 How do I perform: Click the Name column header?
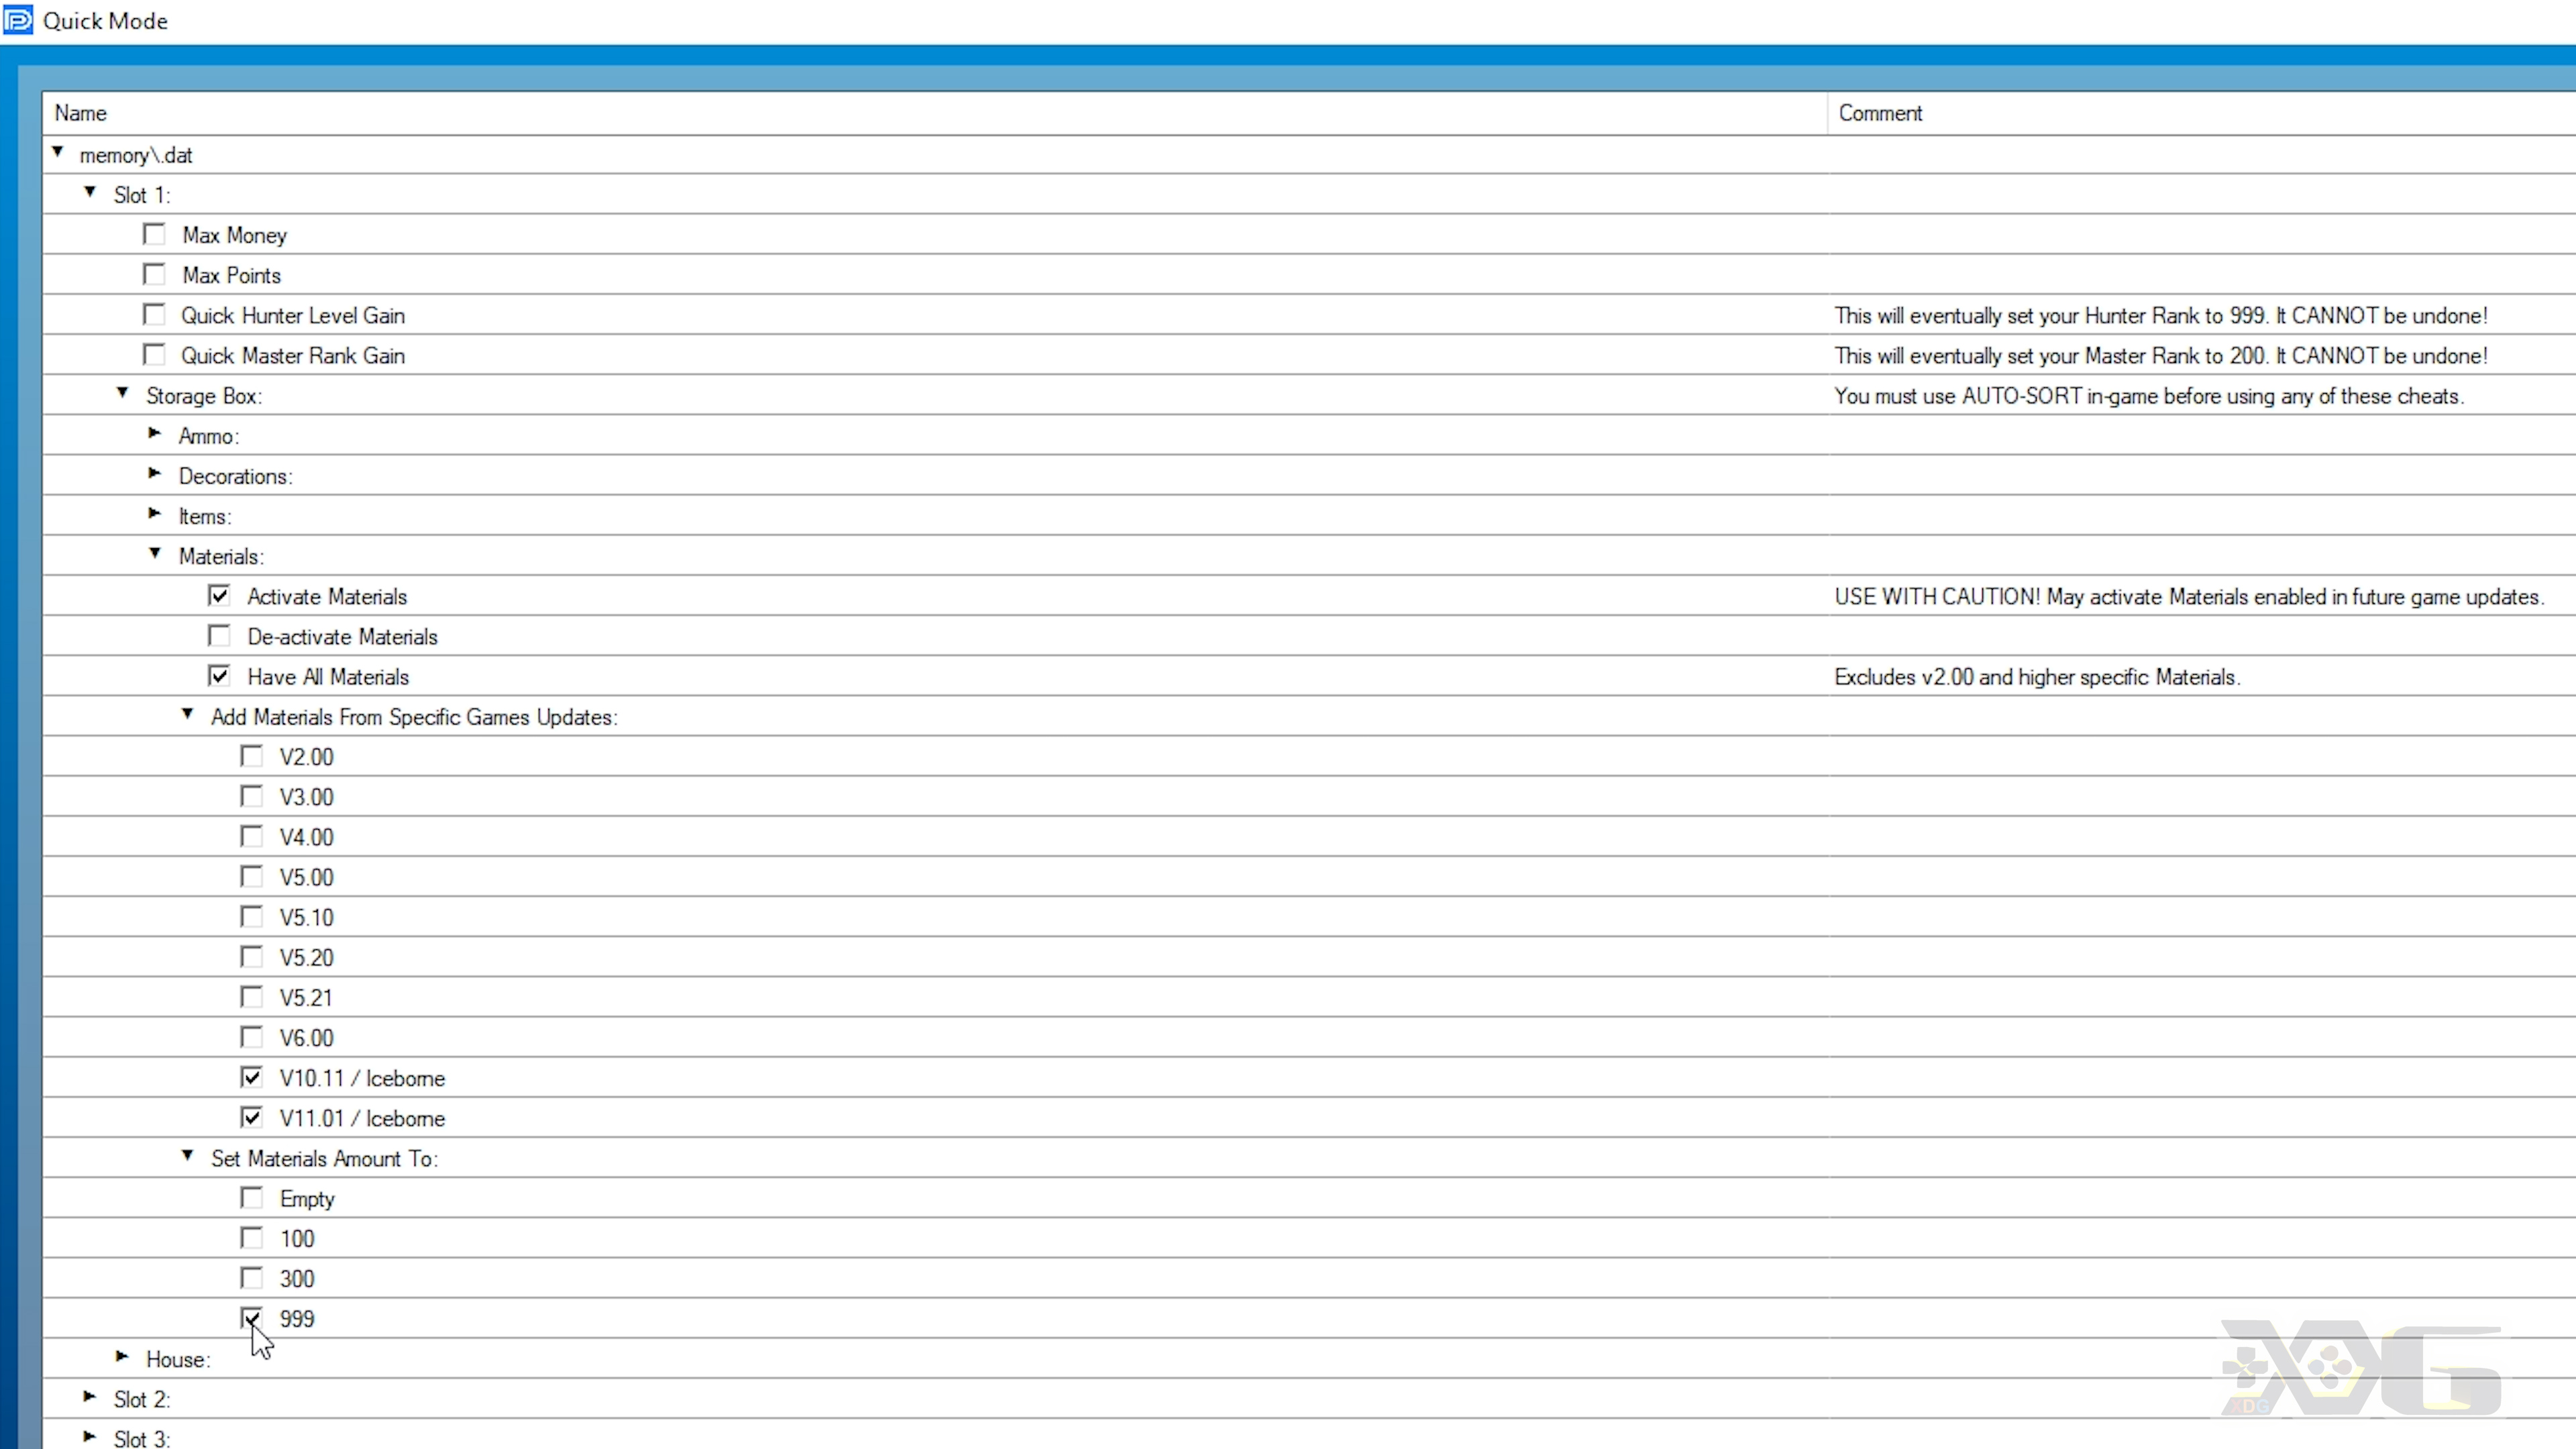pos(934,113)
